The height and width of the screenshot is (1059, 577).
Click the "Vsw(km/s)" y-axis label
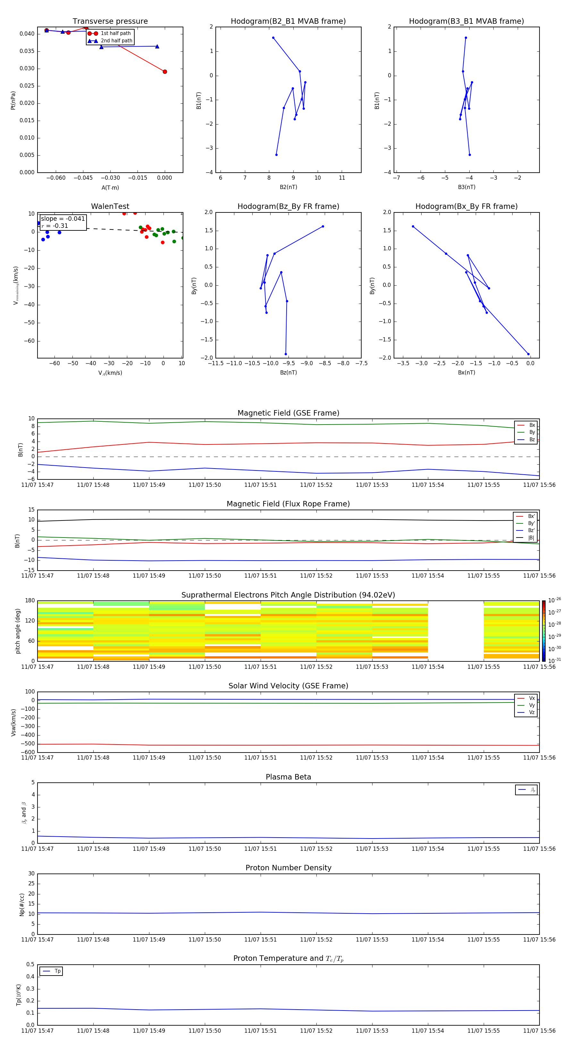pyautogui.click(x=13, y=722)
